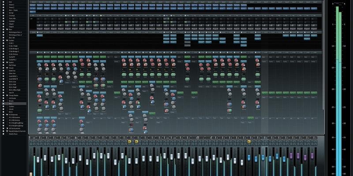Collapse the Synths folder in the channel list
The height and width of the screenshot is (176, 353).
point(7,62)
